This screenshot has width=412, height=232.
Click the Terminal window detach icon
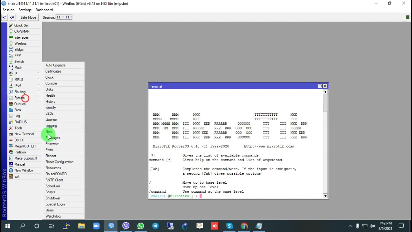click(x=320, y=86)
